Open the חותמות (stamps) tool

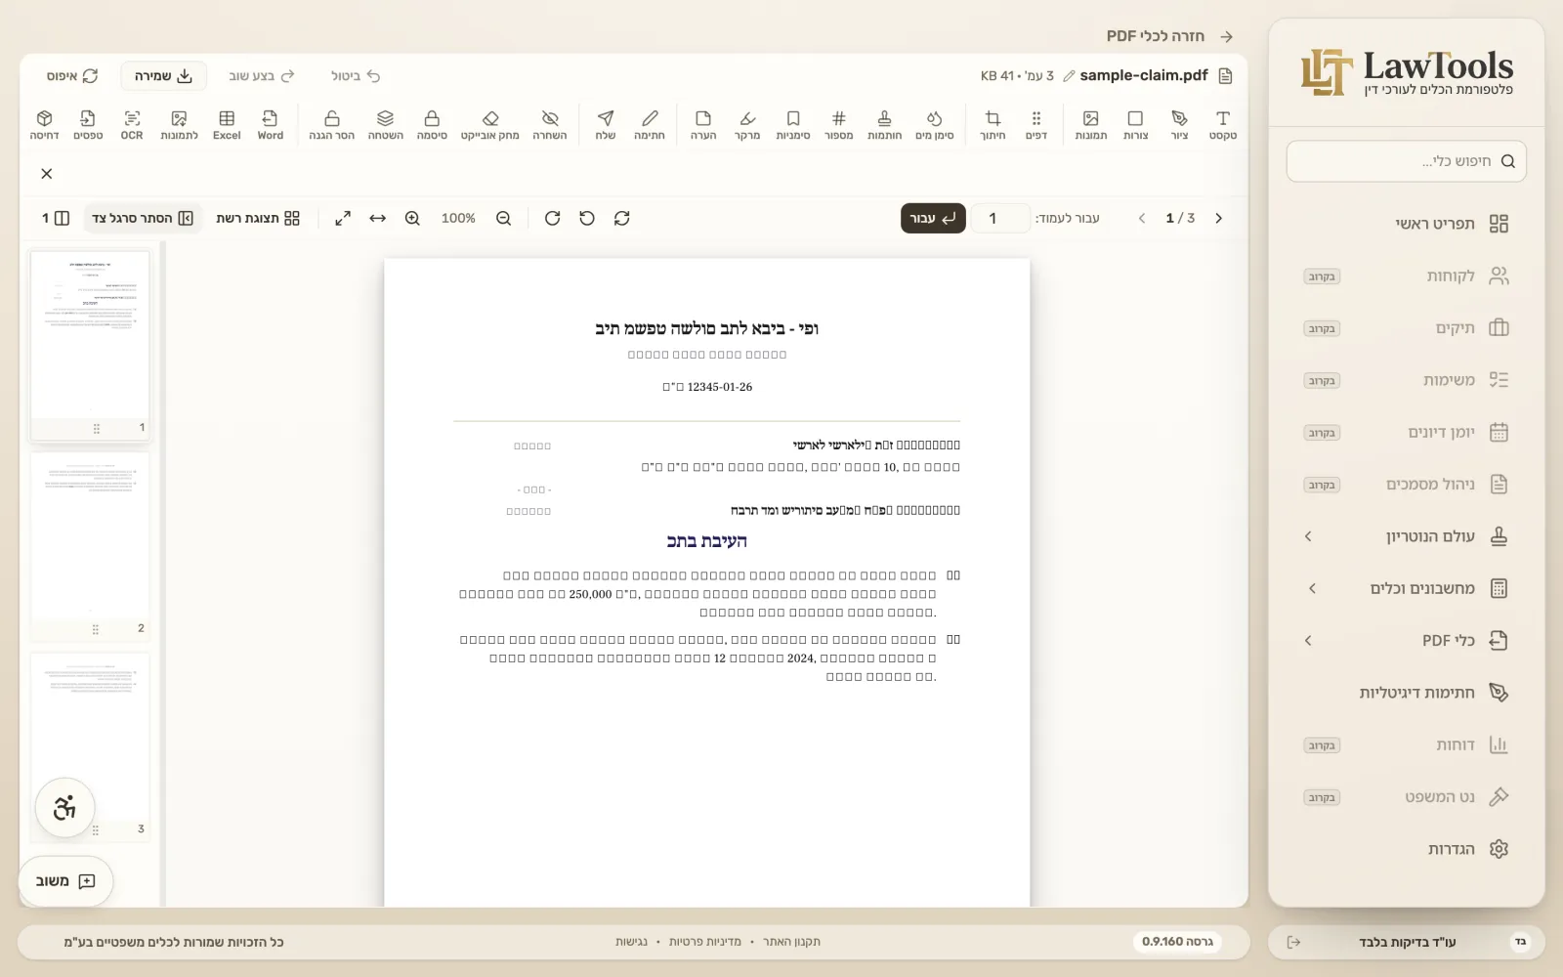[884, 125]
